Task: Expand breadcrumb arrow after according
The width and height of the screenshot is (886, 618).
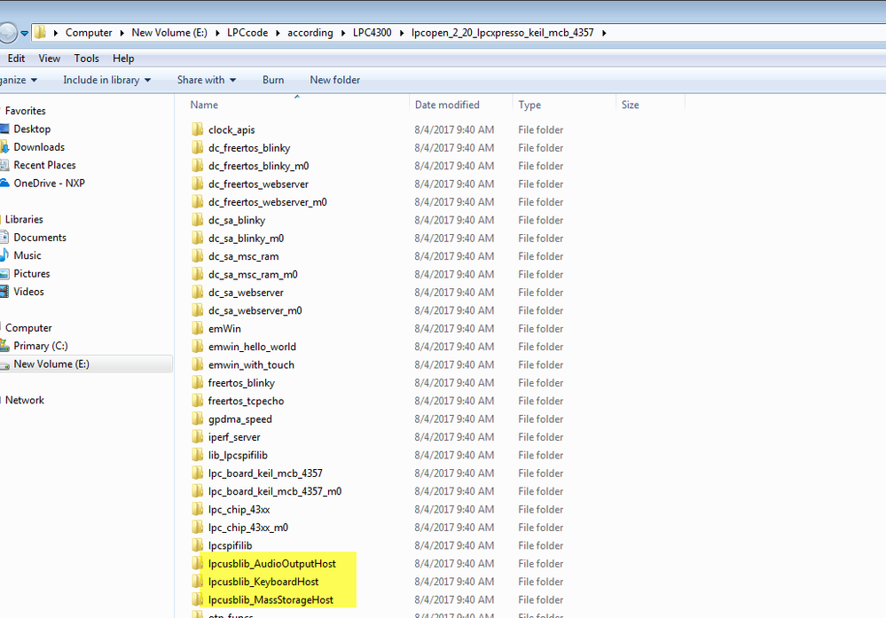Action: click(342, 33)
